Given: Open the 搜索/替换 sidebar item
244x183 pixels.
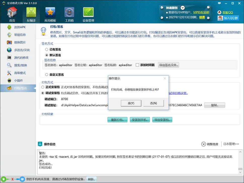Looking at the screenshot, I should pos(18,65).
